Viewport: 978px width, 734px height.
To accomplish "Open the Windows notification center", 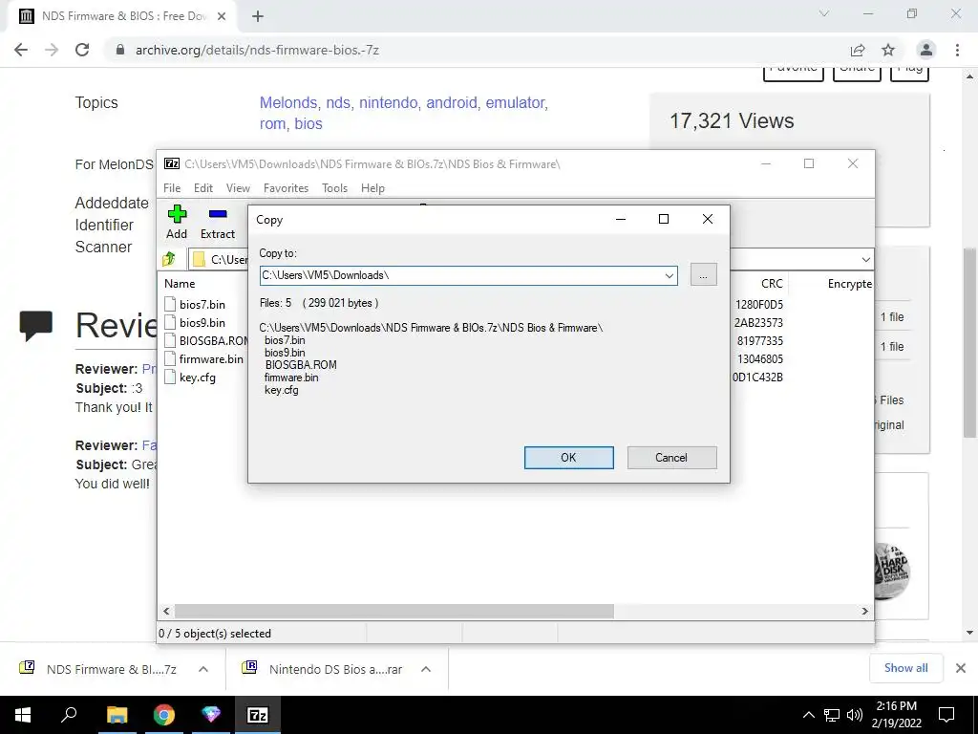I will (x=946, y=715).
